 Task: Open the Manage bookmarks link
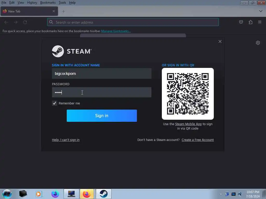(x=116, y=31)
